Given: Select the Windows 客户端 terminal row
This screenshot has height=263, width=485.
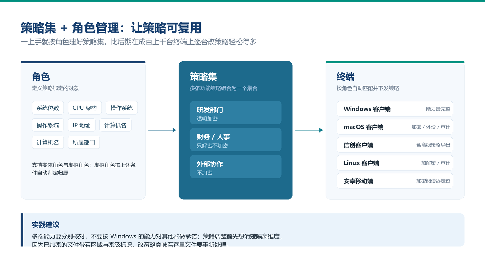Looking at the screenshot, I should click(x=395, y=109).
